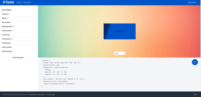The image size is (201, 97).
Task: Open the Border settings section
Action: (x=18, y=18)
